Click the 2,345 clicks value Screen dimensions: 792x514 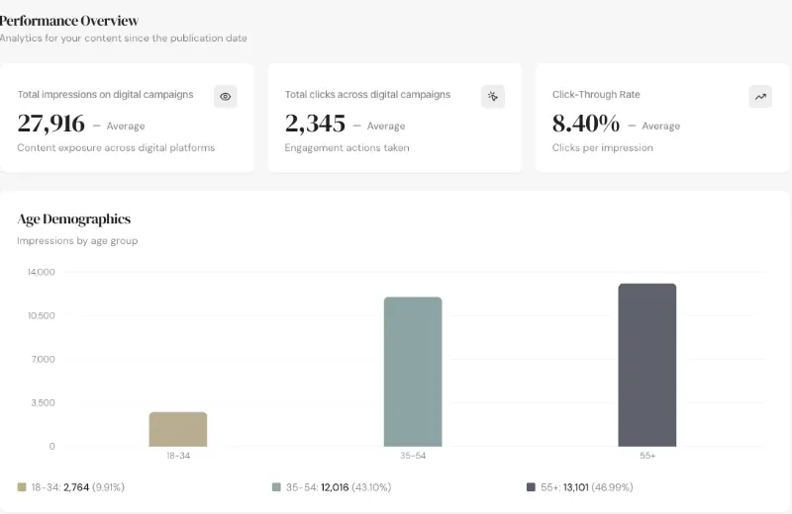pyautogui.click(x=315, y=124)
